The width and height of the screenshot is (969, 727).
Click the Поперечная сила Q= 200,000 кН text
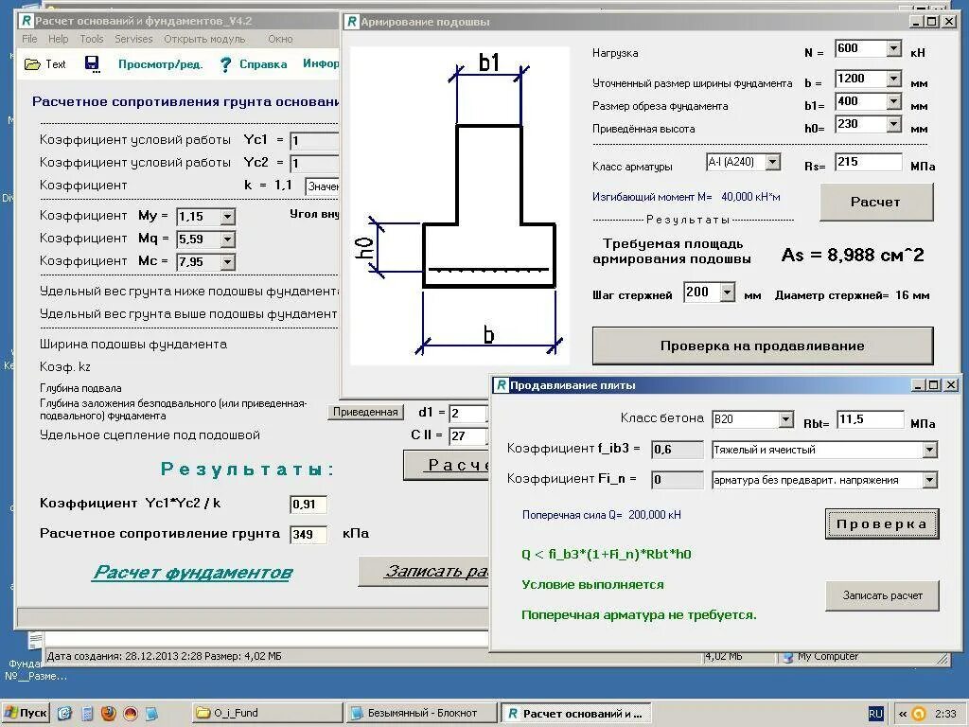pyautogui.click(x=602, y=515)
